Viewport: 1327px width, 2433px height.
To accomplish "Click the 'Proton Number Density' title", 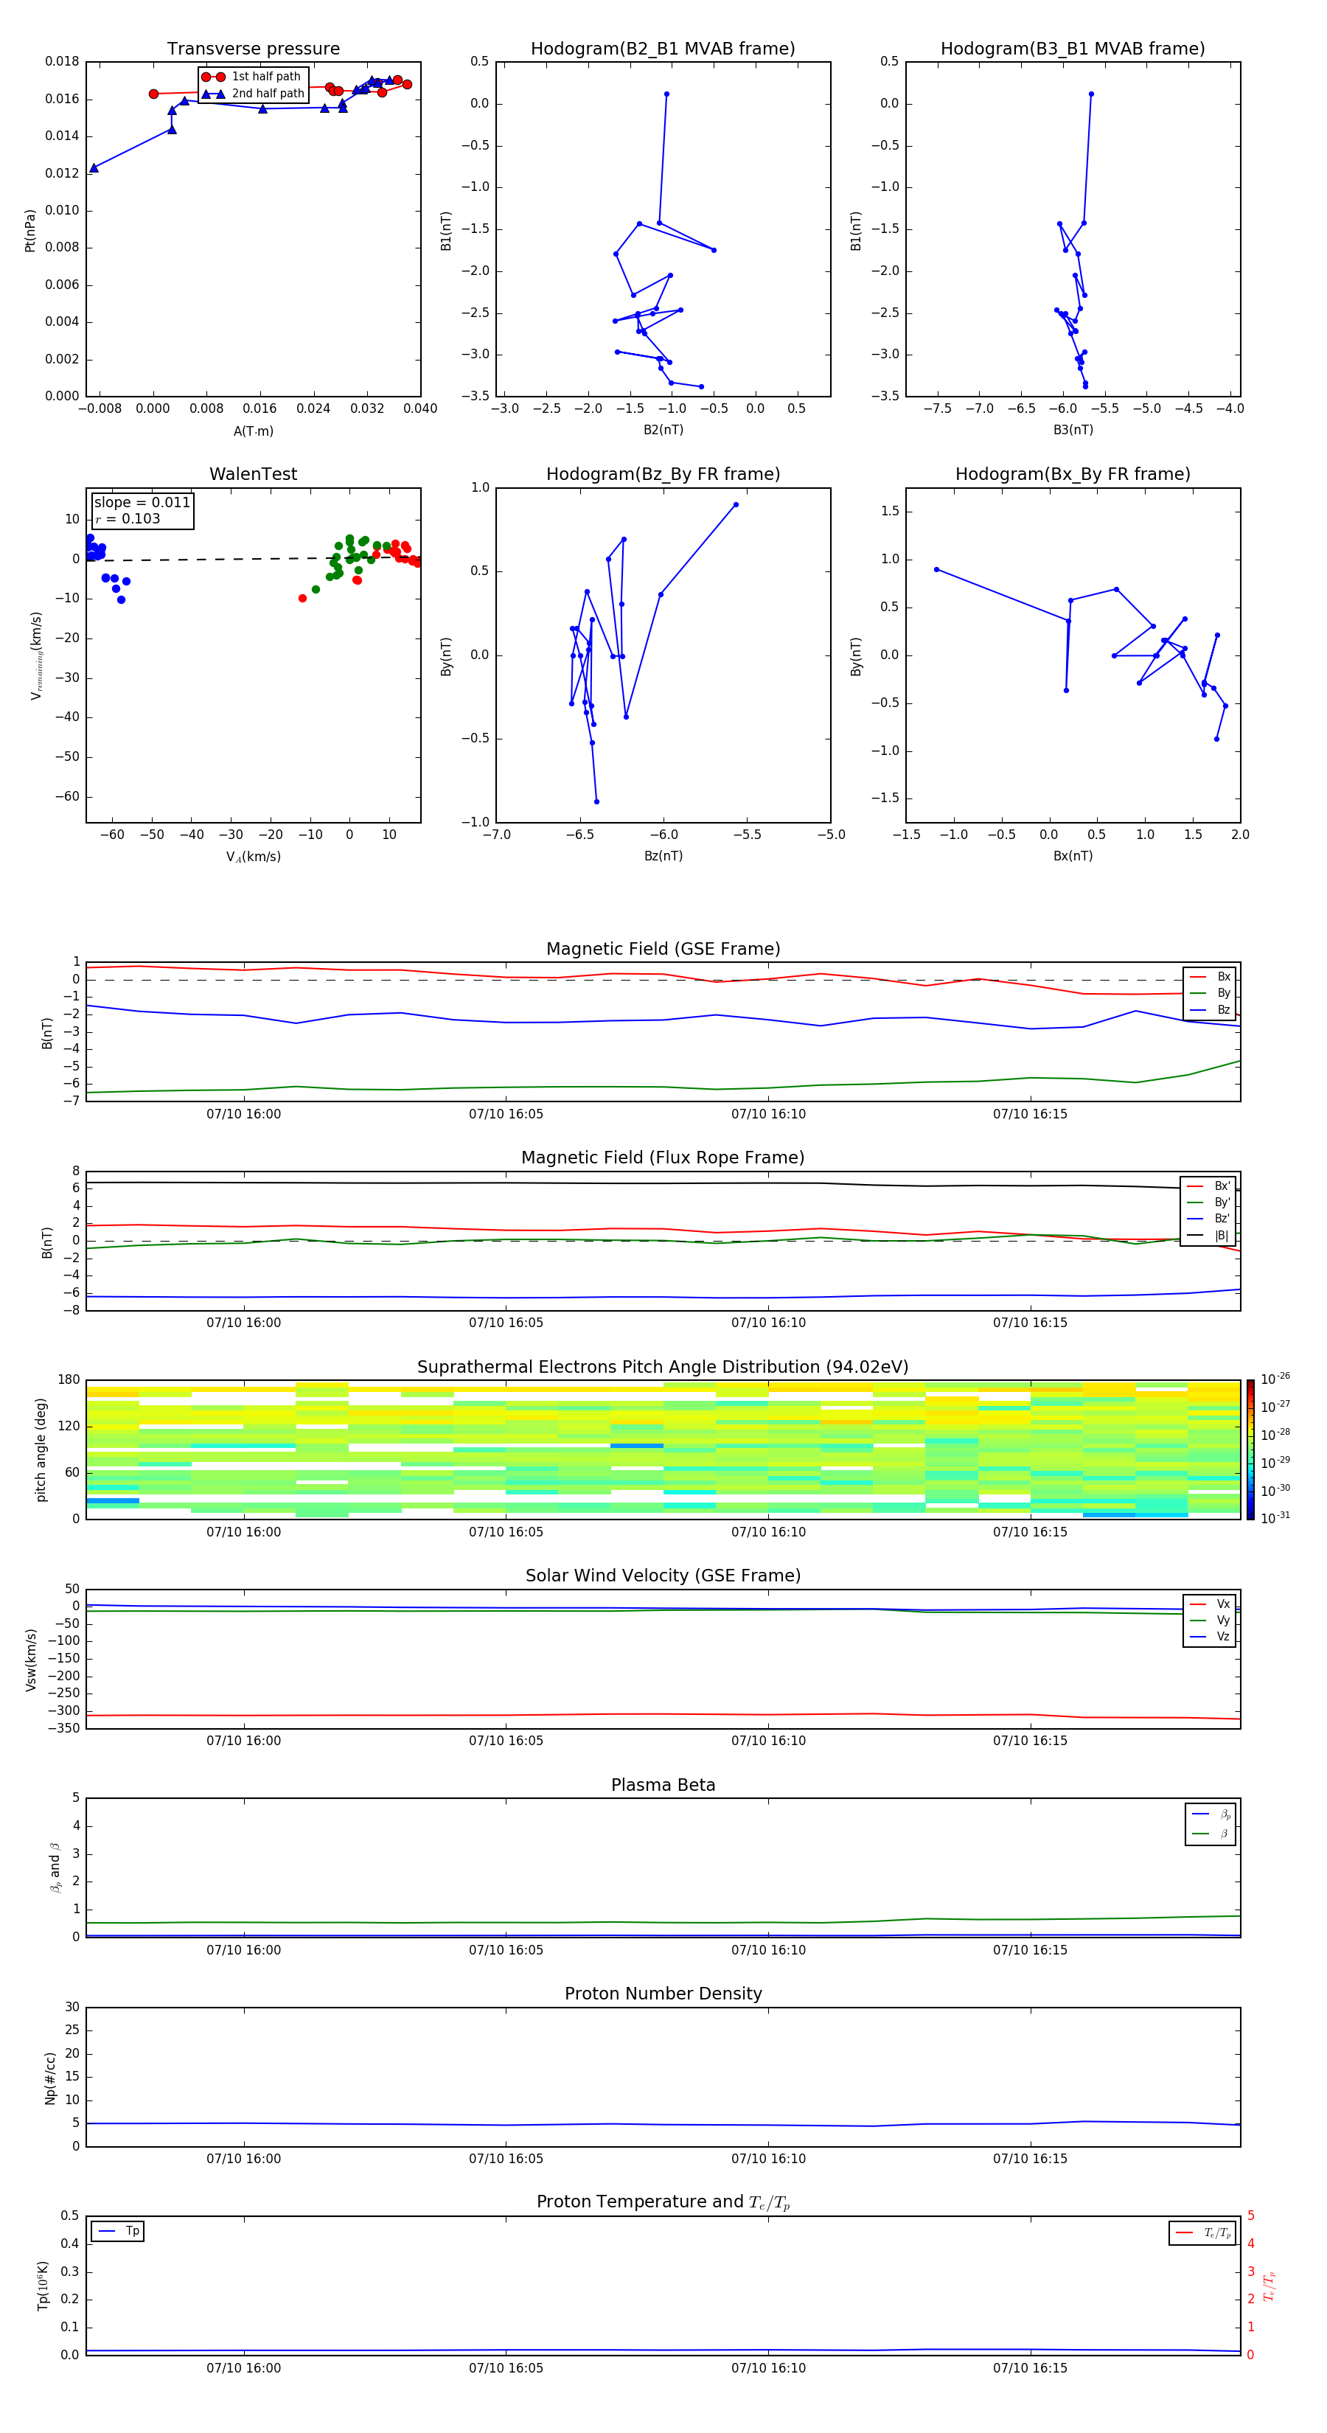I will coord(663,1994).
